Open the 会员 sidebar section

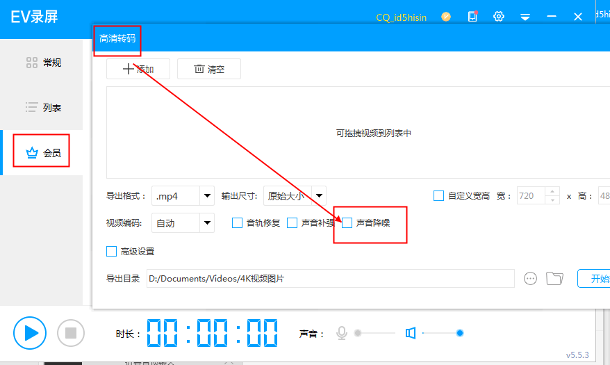click(x=41, y=152)
